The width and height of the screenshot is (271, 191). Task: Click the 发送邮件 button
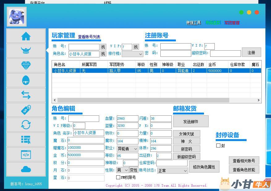click(x=191, y=122)
